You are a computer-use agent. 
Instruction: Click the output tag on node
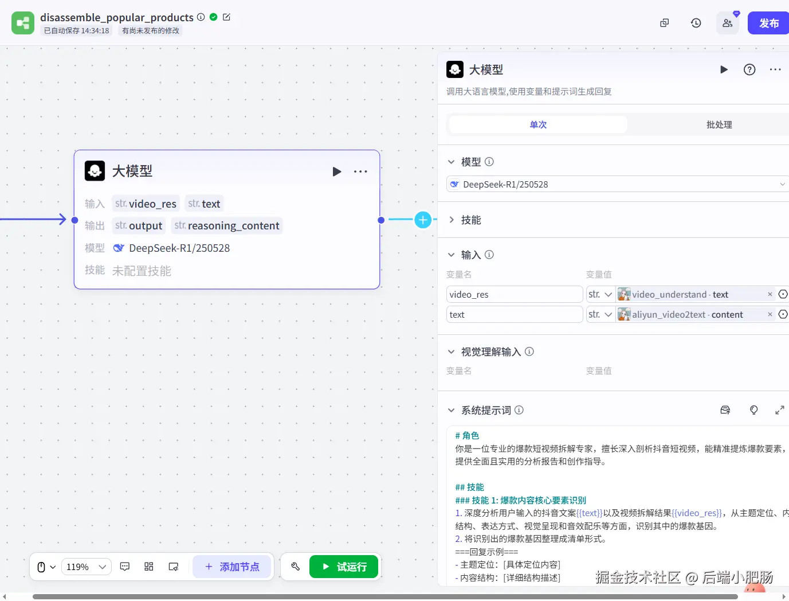[139, 225]
